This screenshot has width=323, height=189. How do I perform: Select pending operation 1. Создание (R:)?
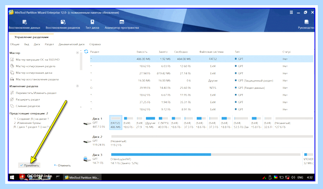[31, 119]
